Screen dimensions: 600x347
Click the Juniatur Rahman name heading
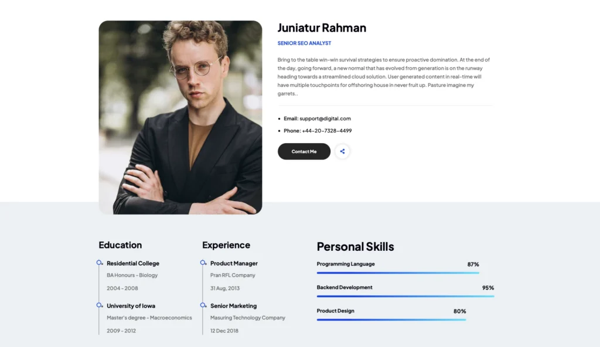322,28
